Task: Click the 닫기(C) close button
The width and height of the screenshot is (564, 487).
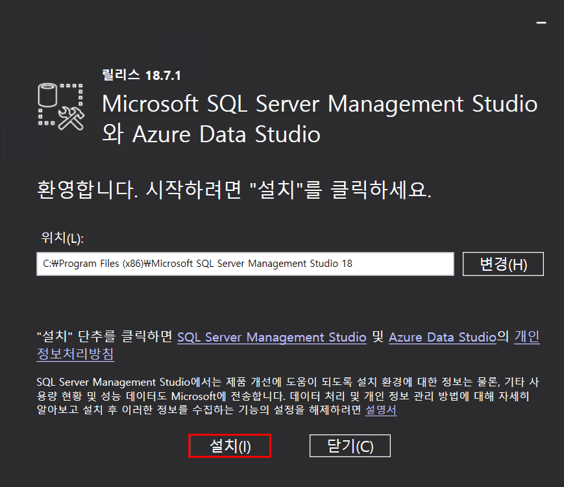Action: (350, 446)
